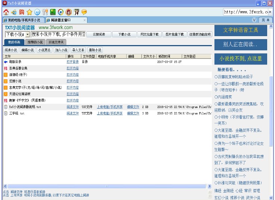Click the blue circular play icon
Viewport: 275px width, 200px height.
pos(61,12)
